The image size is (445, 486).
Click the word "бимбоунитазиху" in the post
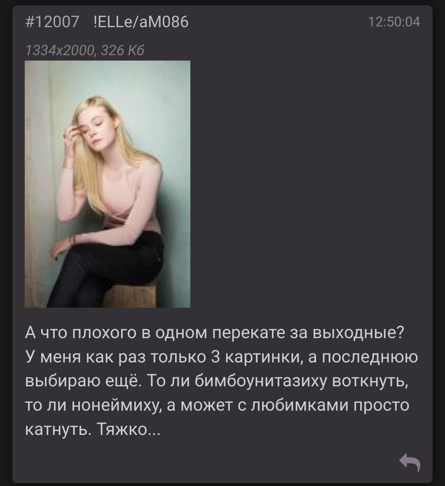click(261, 381)
